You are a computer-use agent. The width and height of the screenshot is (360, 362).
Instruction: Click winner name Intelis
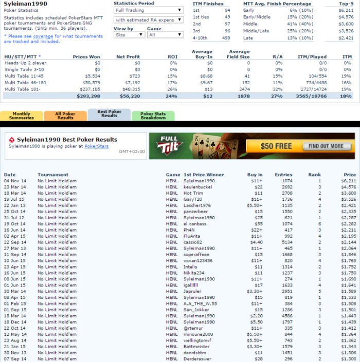click(190, 267)
